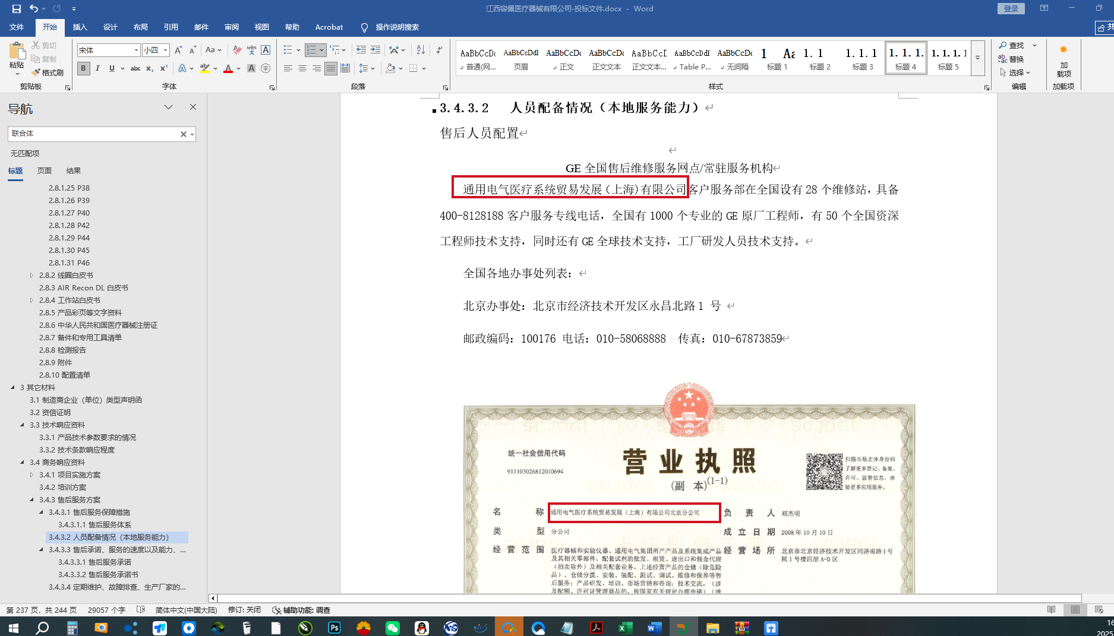1114x636 pixels.
Task: Open Photoshop from the taskbar
Action: pyautogui.click(x=334, y=627)
